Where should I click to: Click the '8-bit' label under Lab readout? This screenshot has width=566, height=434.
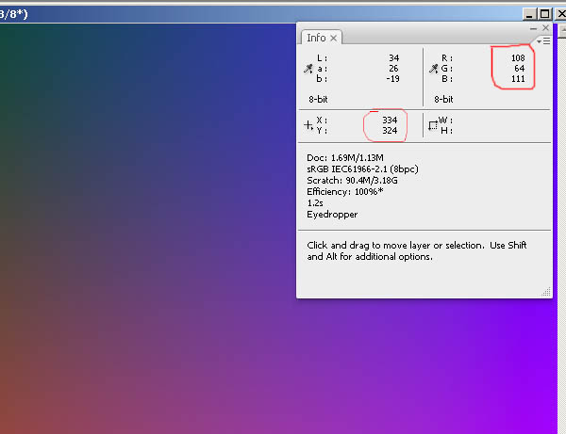point(318,100)
